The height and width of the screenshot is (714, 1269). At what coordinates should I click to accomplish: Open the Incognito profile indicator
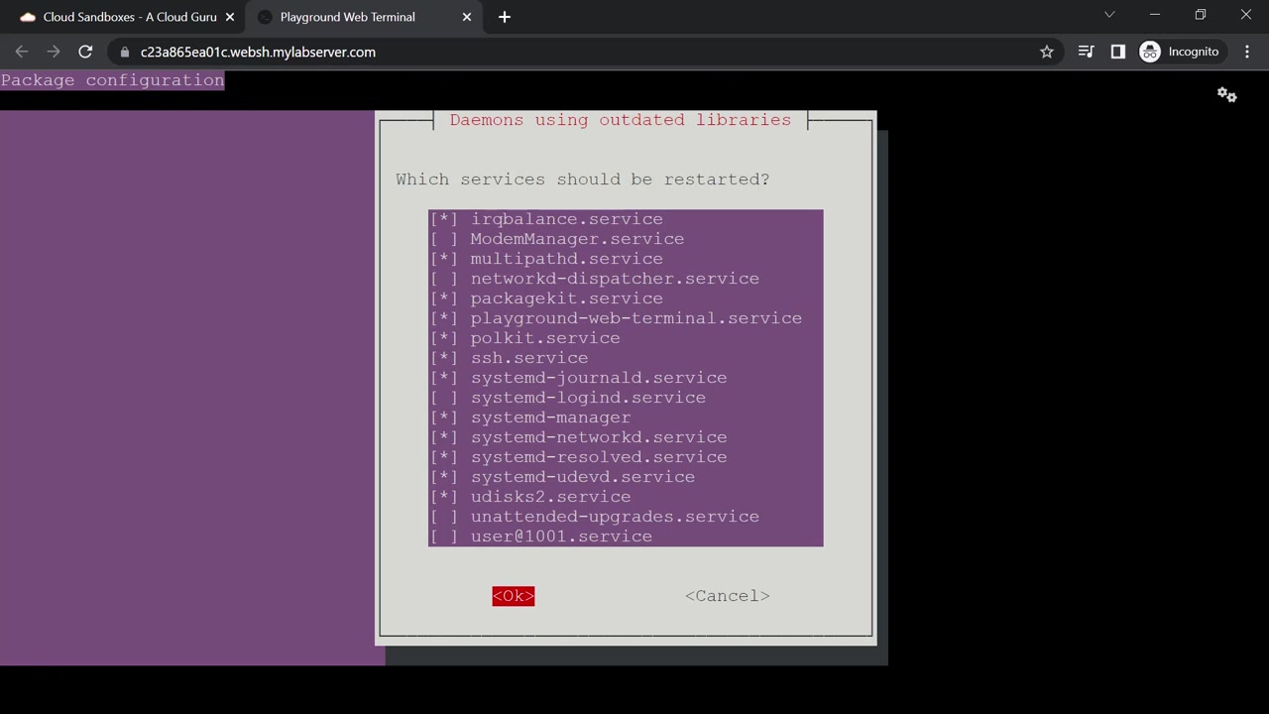(1180, 52)
